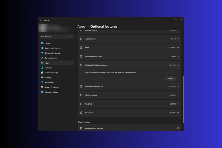Click the Apps breadcrumb link
Image resolution: width=222 pixels, height=148 pixels.
[81, 27]
